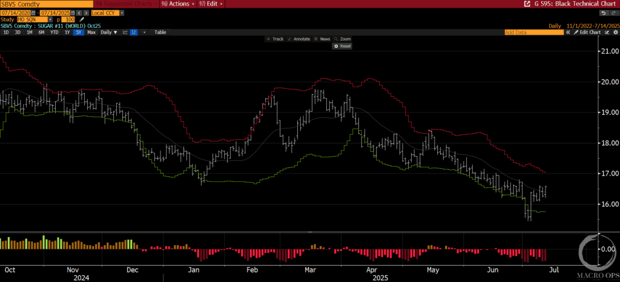Select the 5Y time range

(79, 33)
